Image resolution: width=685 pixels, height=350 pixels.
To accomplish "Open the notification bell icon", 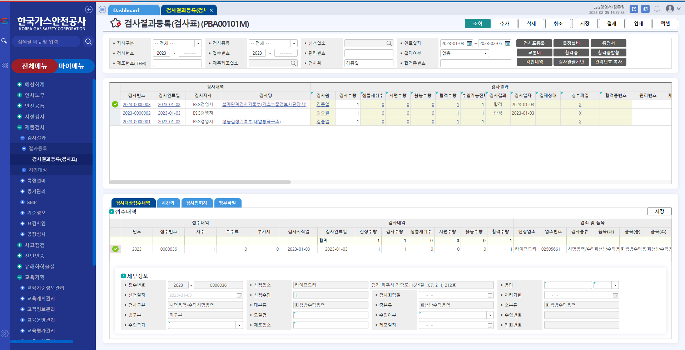I will pos(657,9).
